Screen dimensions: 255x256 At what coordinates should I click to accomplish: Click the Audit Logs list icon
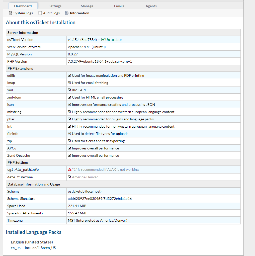[x=40, y=13]
